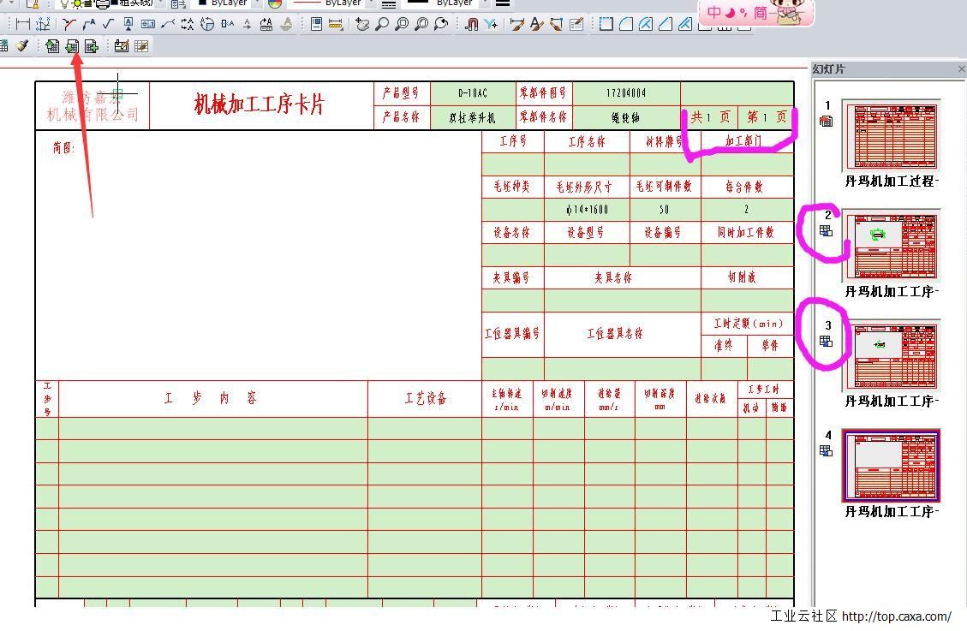This screenshot has height=631, width=967.
Task: Select the rounded corner fillet tool
Action: (x=626, y=24)
